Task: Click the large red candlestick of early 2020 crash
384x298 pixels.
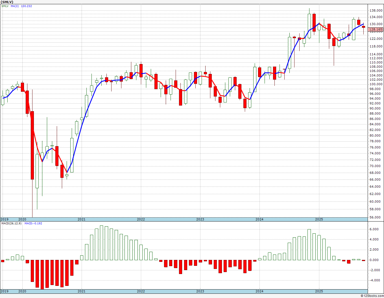Action: coord(32,145)
